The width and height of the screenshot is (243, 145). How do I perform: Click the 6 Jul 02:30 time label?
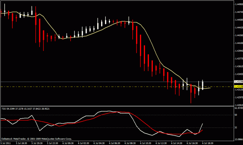tap(83, 143)
